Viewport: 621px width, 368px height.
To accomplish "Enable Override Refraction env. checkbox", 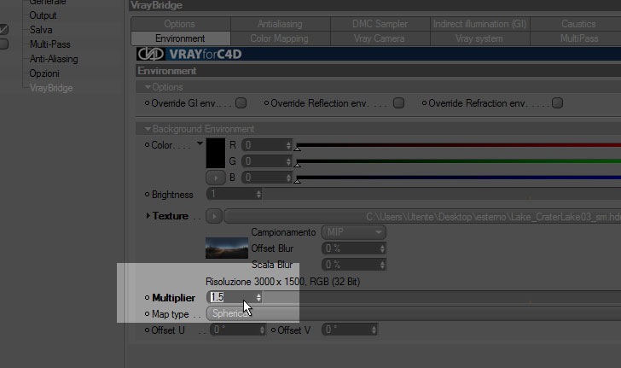I will pos(557,103).
